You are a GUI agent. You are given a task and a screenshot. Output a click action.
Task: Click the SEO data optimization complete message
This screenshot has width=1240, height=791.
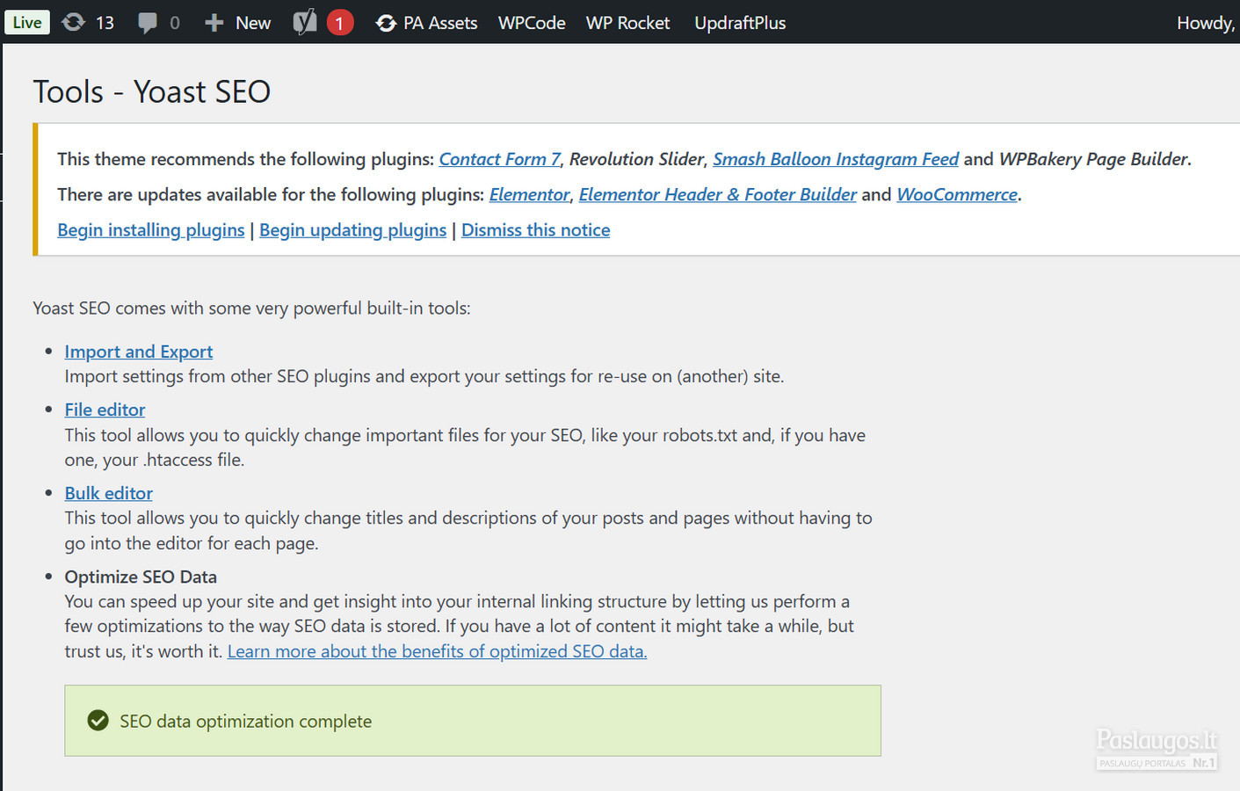click(x=246, y=722)
